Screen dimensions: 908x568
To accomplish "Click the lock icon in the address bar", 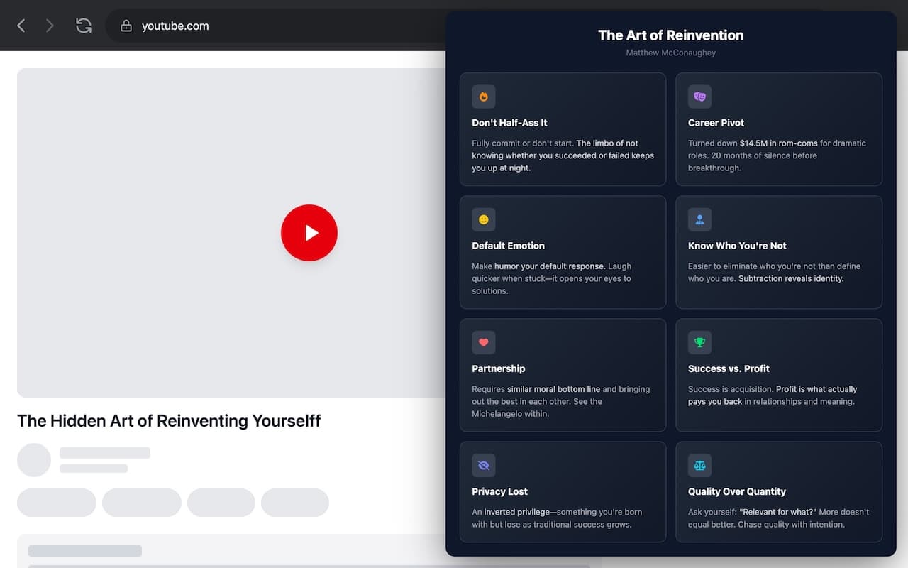I will (126, 26).
